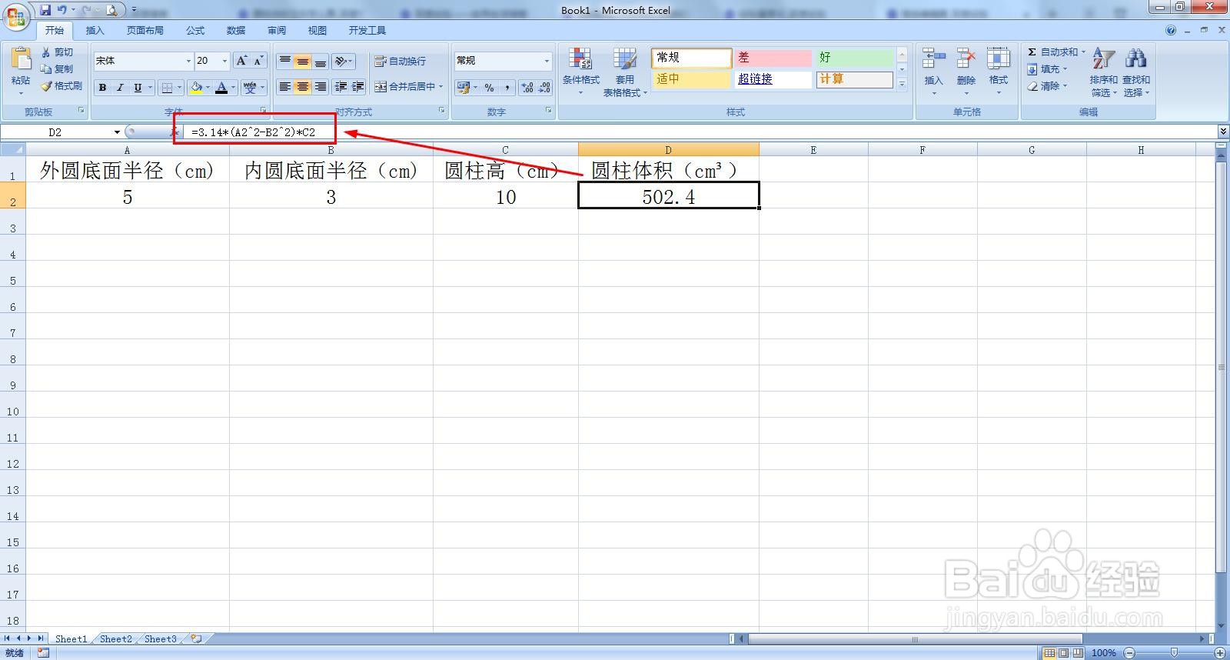Center cell text horizontally
This screenshot has width=1230, height=660.
(303, 87)
